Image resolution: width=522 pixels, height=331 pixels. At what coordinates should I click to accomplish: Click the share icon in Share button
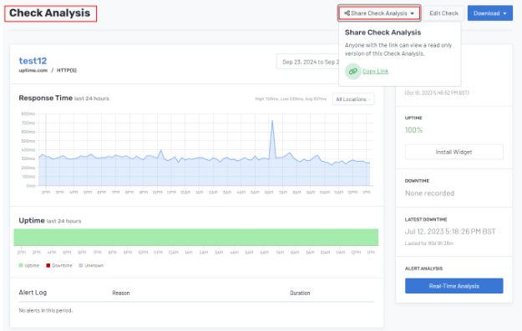(347, 13)
